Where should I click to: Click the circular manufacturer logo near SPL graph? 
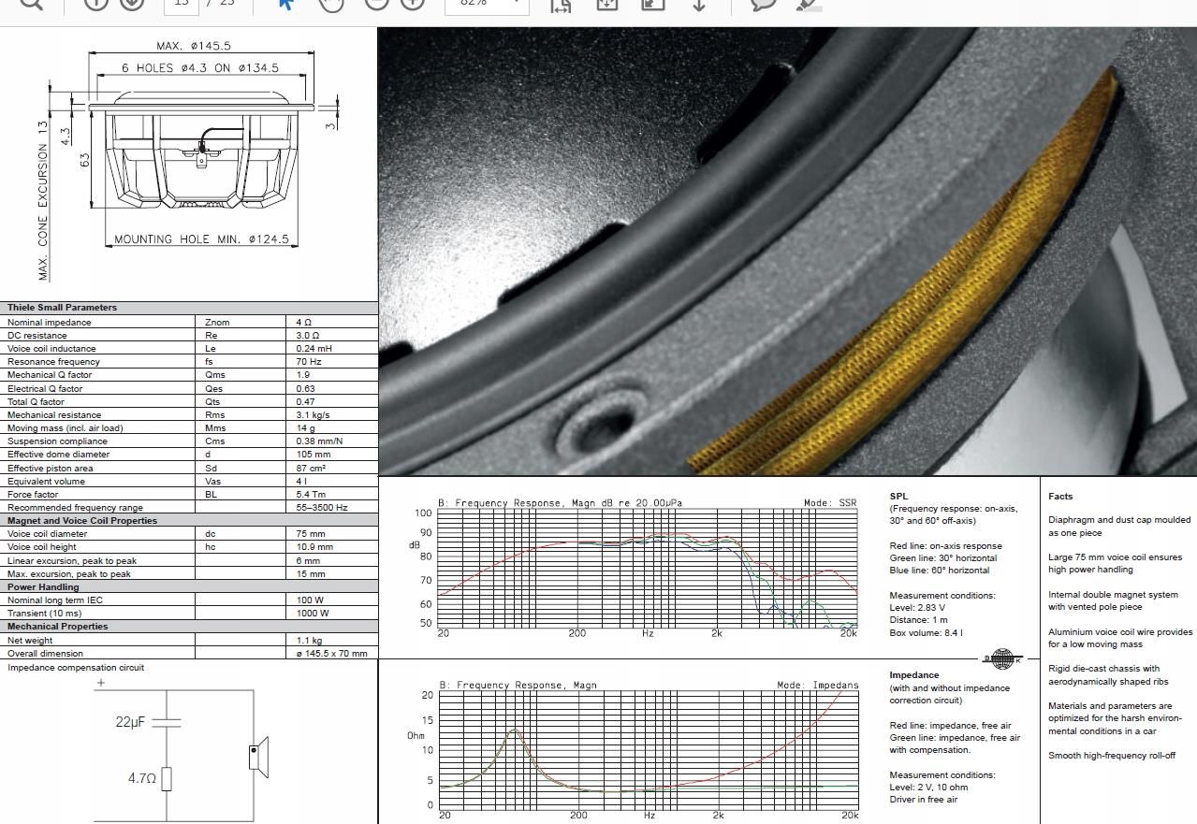tap(1001, 658)
